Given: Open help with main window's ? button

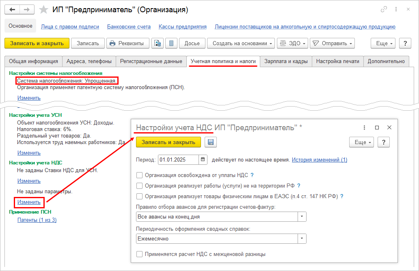Looking at the screenshot, I should [x=405, y=44].
